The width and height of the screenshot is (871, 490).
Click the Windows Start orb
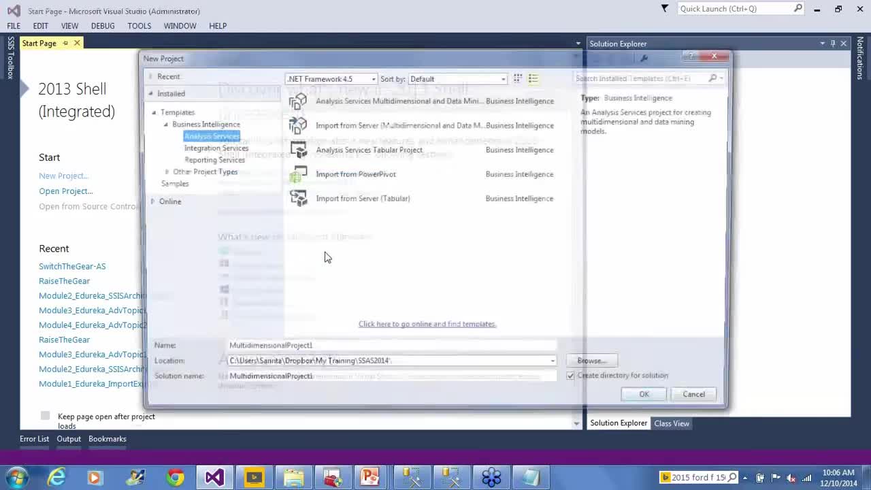coord(16,477)
